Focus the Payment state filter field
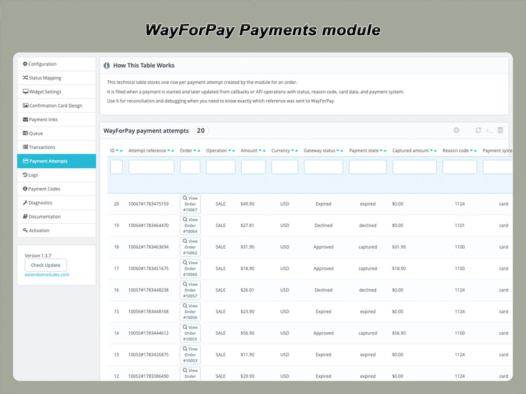Image resolution: width=526 pixels, height=394 pixels. (368, 167)
